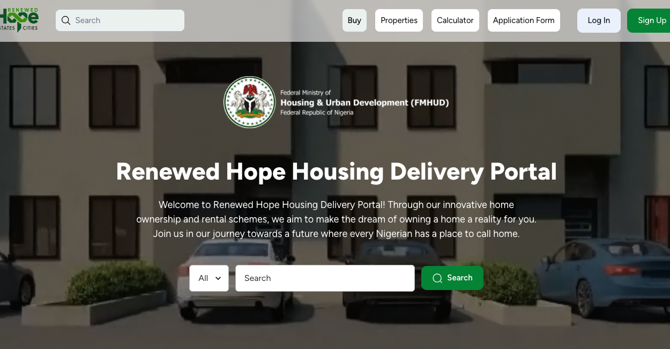Click the magnifier icon inside green Search button
Screen dimensions: 670x349
click(x=437, y=278)
